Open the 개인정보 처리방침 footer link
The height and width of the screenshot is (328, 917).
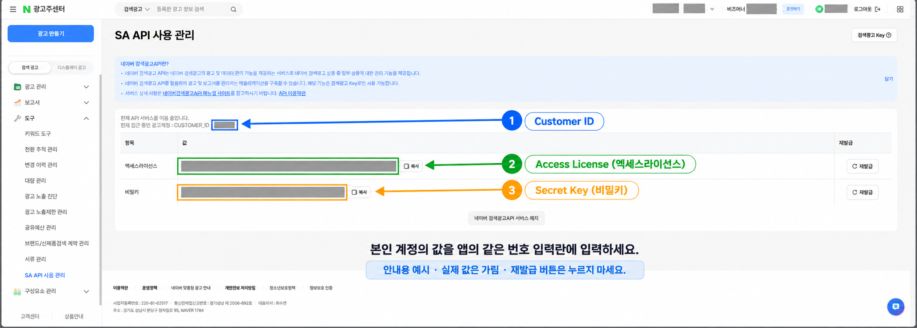click(240, 288)
